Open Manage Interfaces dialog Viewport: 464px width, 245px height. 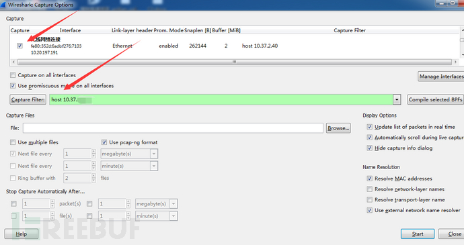pos(441,77)
